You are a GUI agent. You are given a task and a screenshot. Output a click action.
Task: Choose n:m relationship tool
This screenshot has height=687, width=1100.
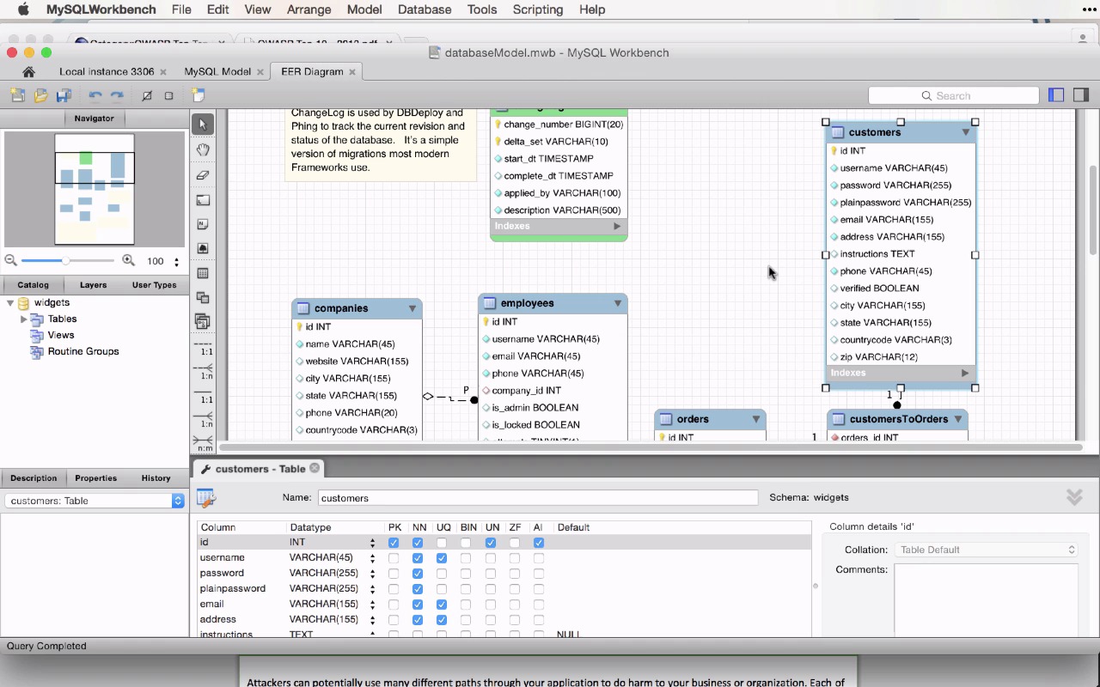coord(203,443)
